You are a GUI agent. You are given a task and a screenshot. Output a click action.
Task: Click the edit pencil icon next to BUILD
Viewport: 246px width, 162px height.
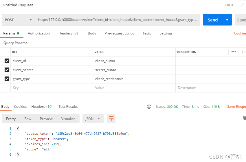point(243,5)
